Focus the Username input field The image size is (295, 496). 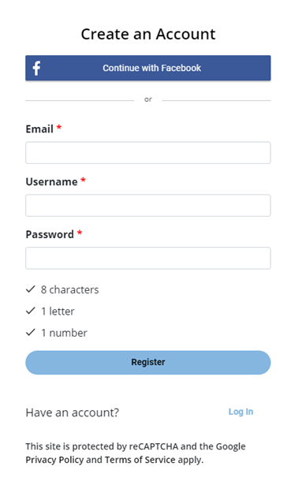pyautogui.click(x=147, y=206)
